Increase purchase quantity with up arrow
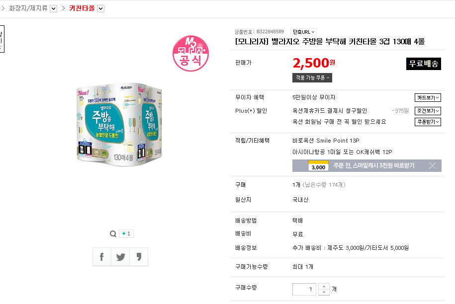Image resolution: width=455 pixels, height=304 pixels. [x=324, y=286]
